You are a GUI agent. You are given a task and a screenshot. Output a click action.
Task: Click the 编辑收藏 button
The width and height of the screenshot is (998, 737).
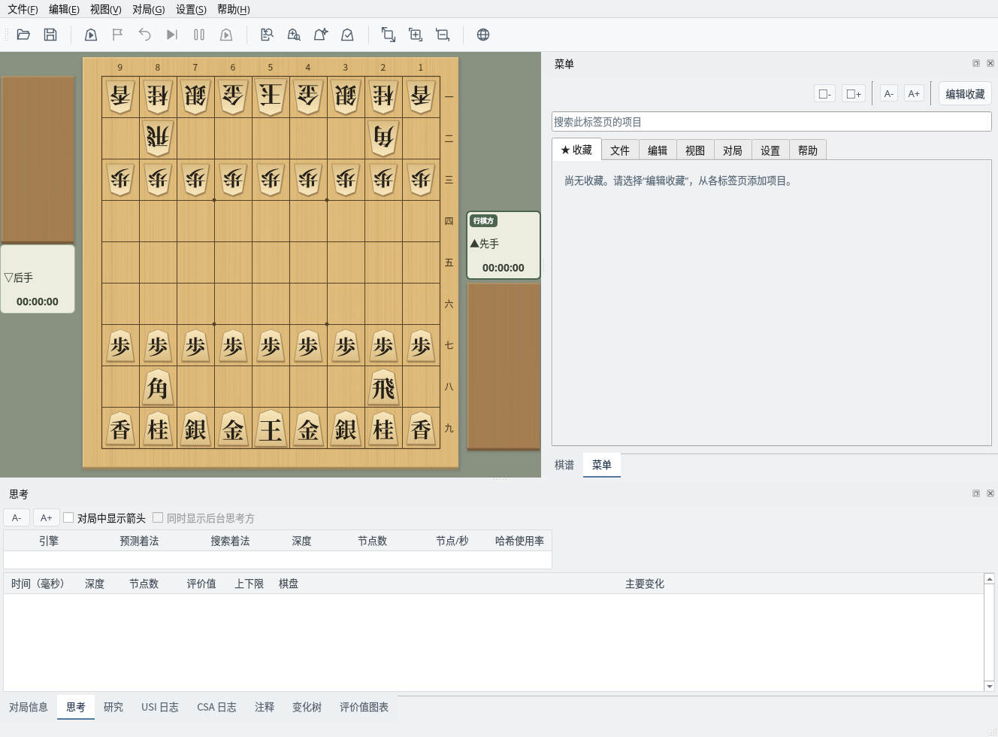tap(965, 94)
